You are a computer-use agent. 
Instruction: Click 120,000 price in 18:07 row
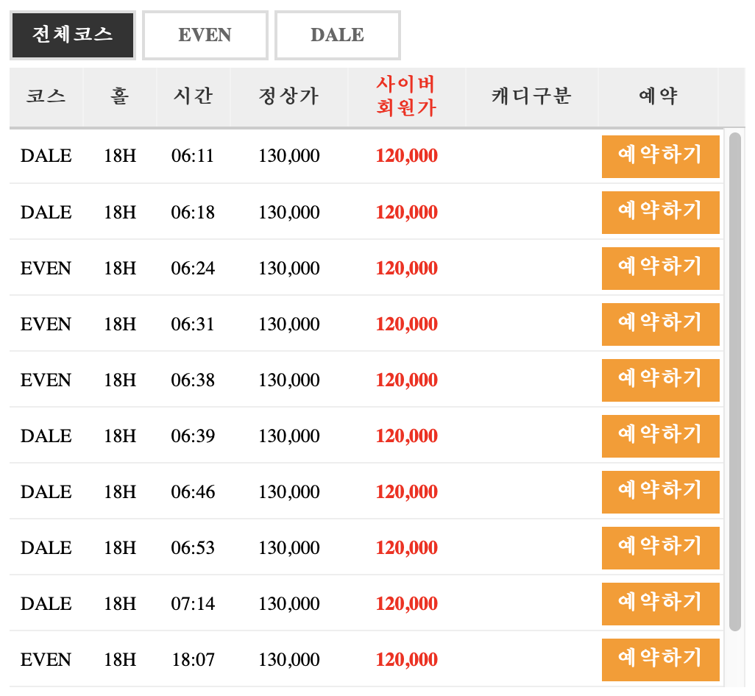point(407,659)
